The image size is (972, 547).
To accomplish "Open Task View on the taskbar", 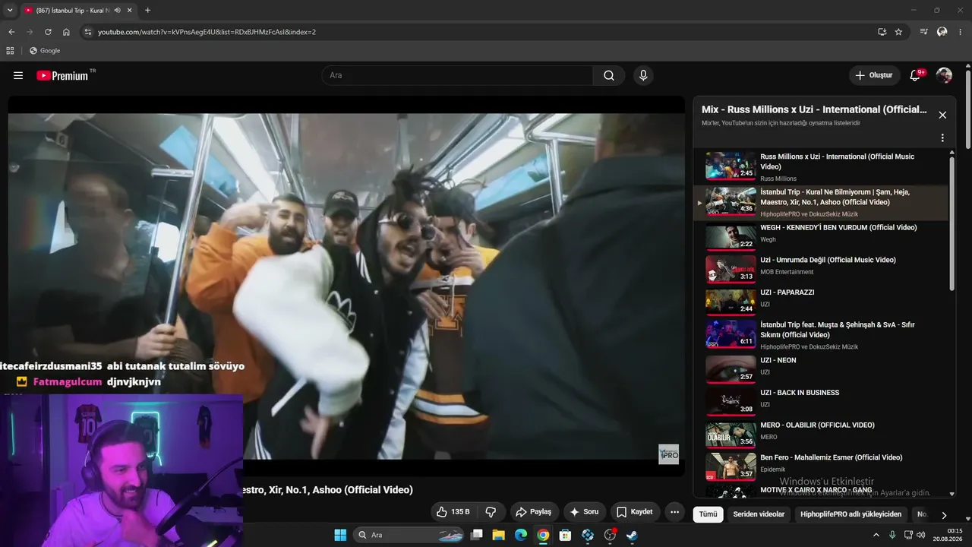I will point(476,535).
